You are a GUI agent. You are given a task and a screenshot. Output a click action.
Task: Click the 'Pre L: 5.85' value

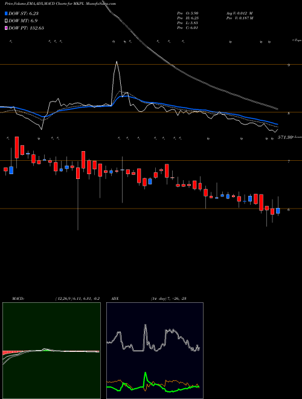(x=188, y=22)
